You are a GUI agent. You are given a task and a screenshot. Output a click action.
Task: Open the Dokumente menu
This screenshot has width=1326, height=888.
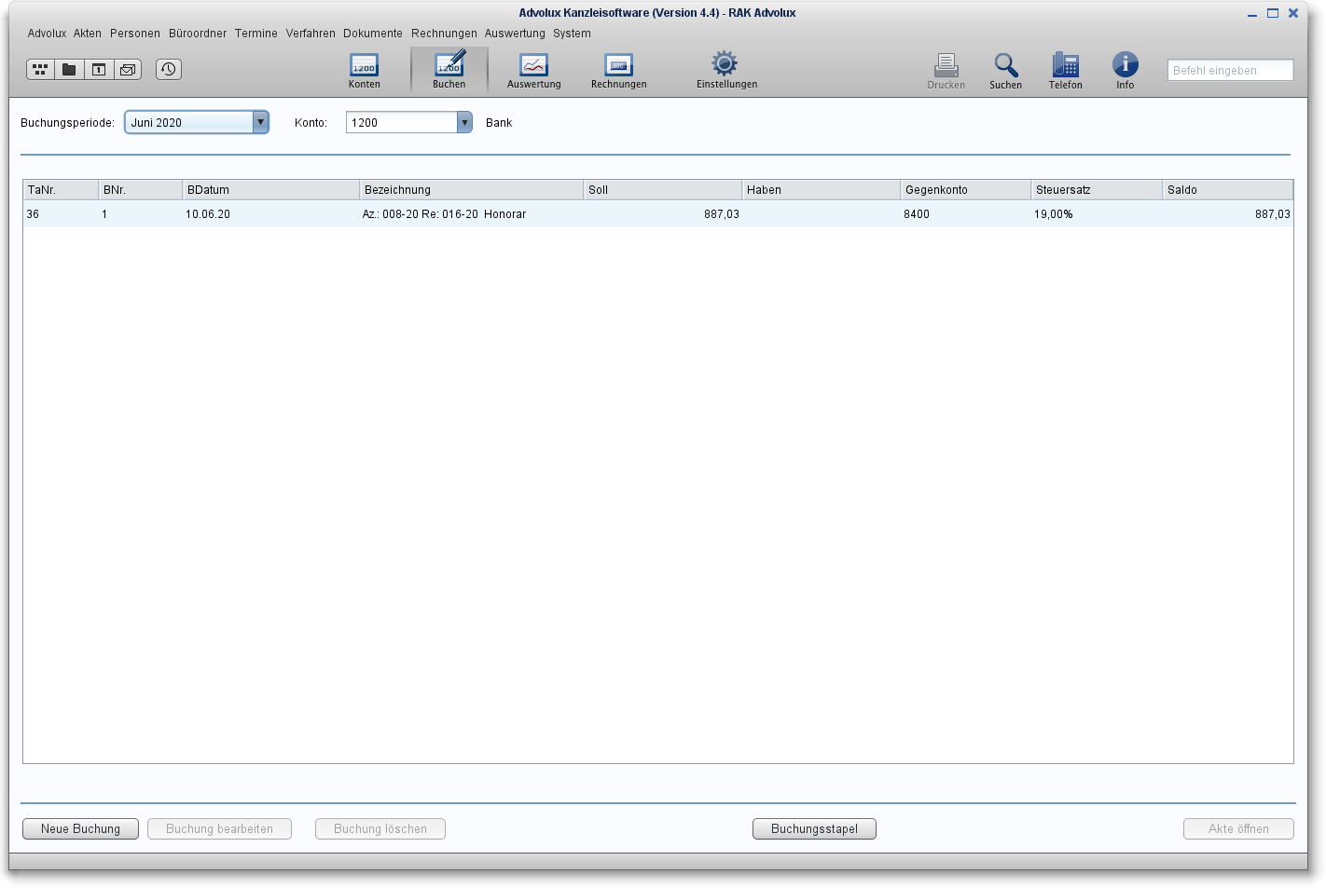tap(373, 34)
